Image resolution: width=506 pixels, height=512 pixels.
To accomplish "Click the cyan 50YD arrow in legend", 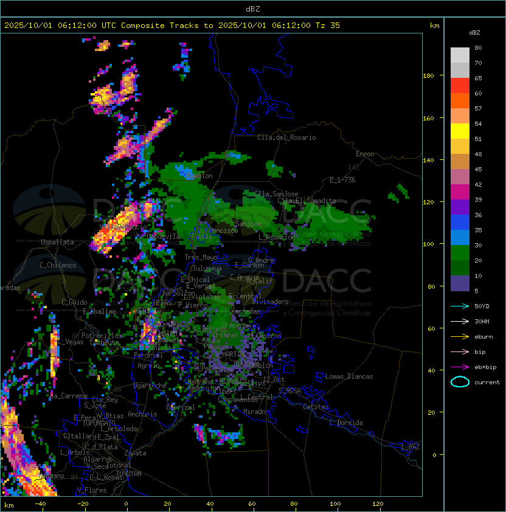I will click(x=460, y=306).
